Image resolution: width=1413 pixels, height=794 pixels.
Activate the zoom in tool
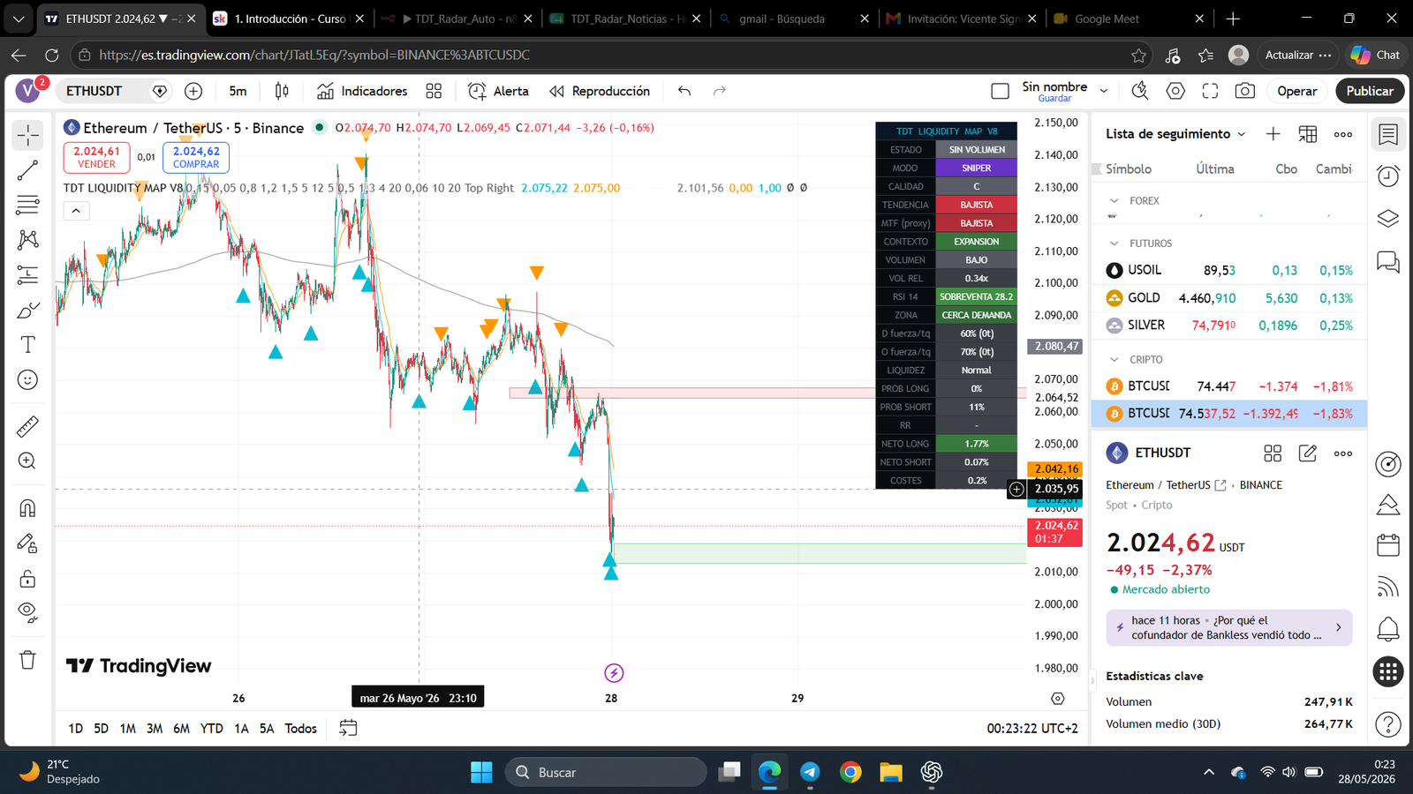coord(28,461)
